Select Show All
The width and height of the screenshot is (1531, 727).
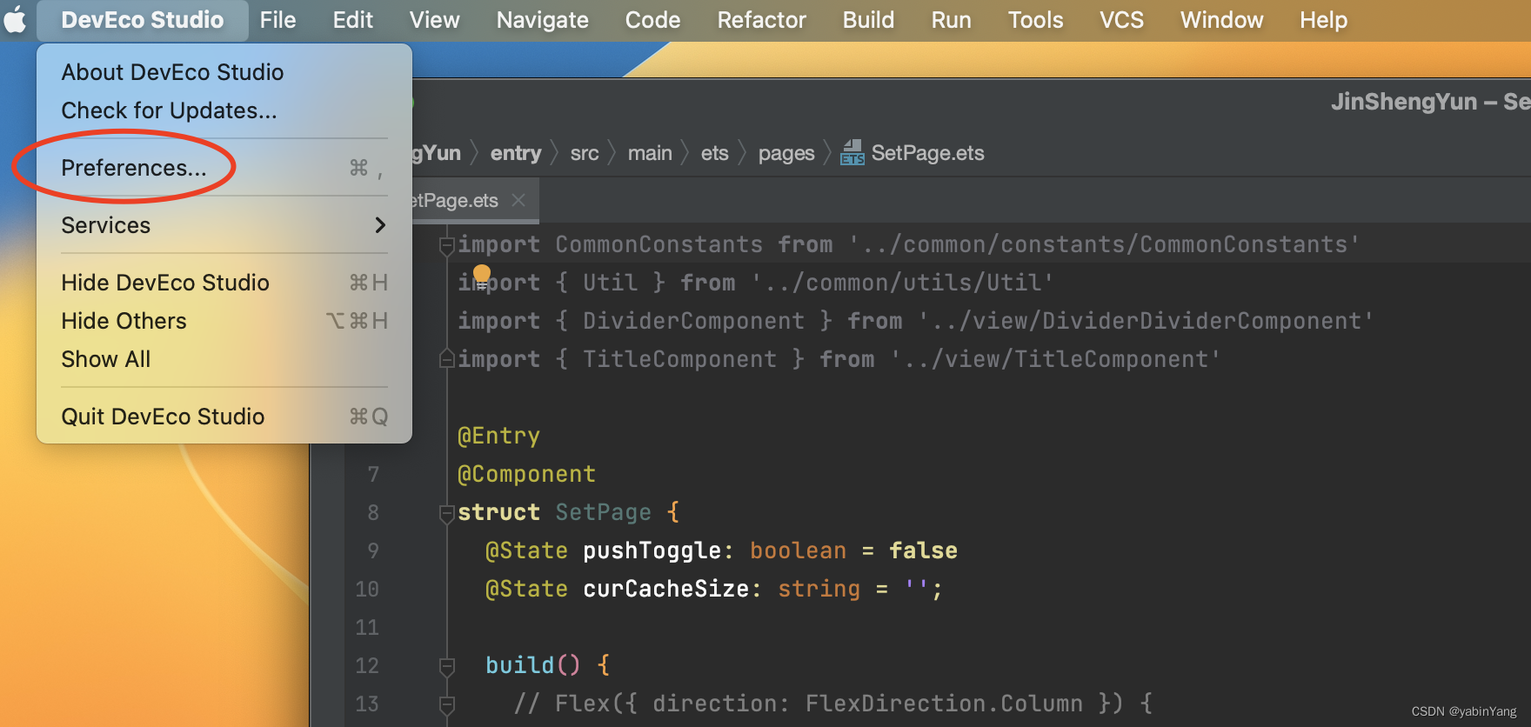(x=224, y=359)
